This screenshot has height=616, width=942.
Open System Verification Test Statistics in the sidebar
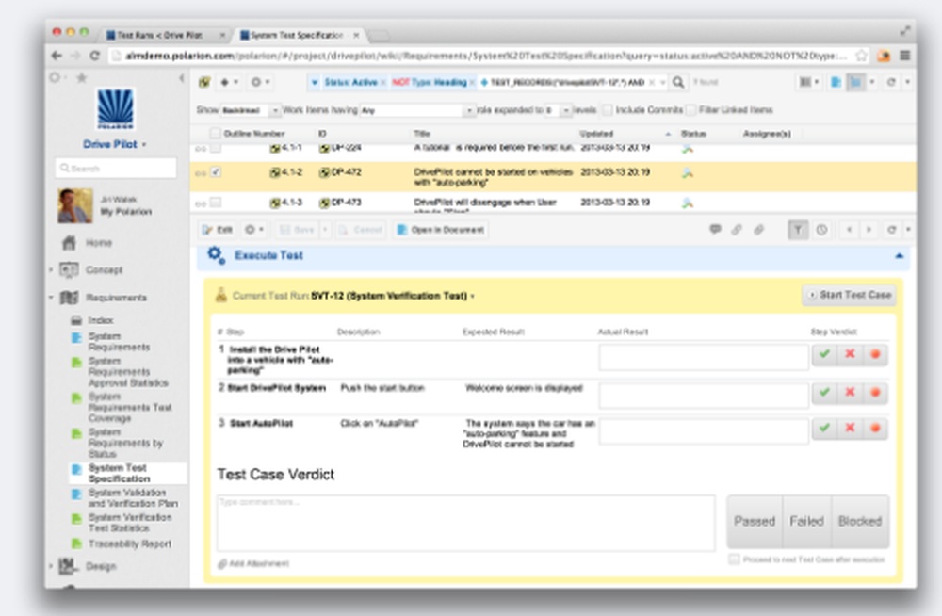tap(130, 523)
